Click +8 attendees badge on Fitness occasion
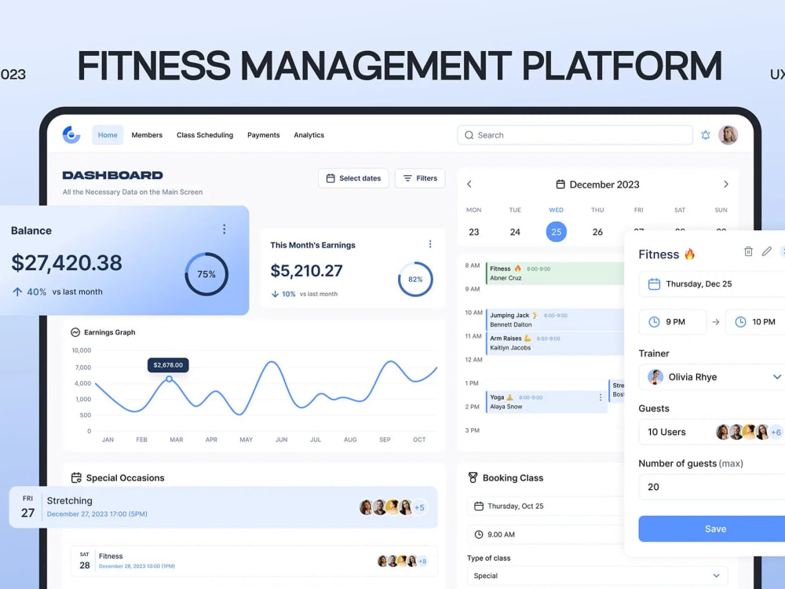The width and height of the screenshot is (785, 589). tap(422, 561)
